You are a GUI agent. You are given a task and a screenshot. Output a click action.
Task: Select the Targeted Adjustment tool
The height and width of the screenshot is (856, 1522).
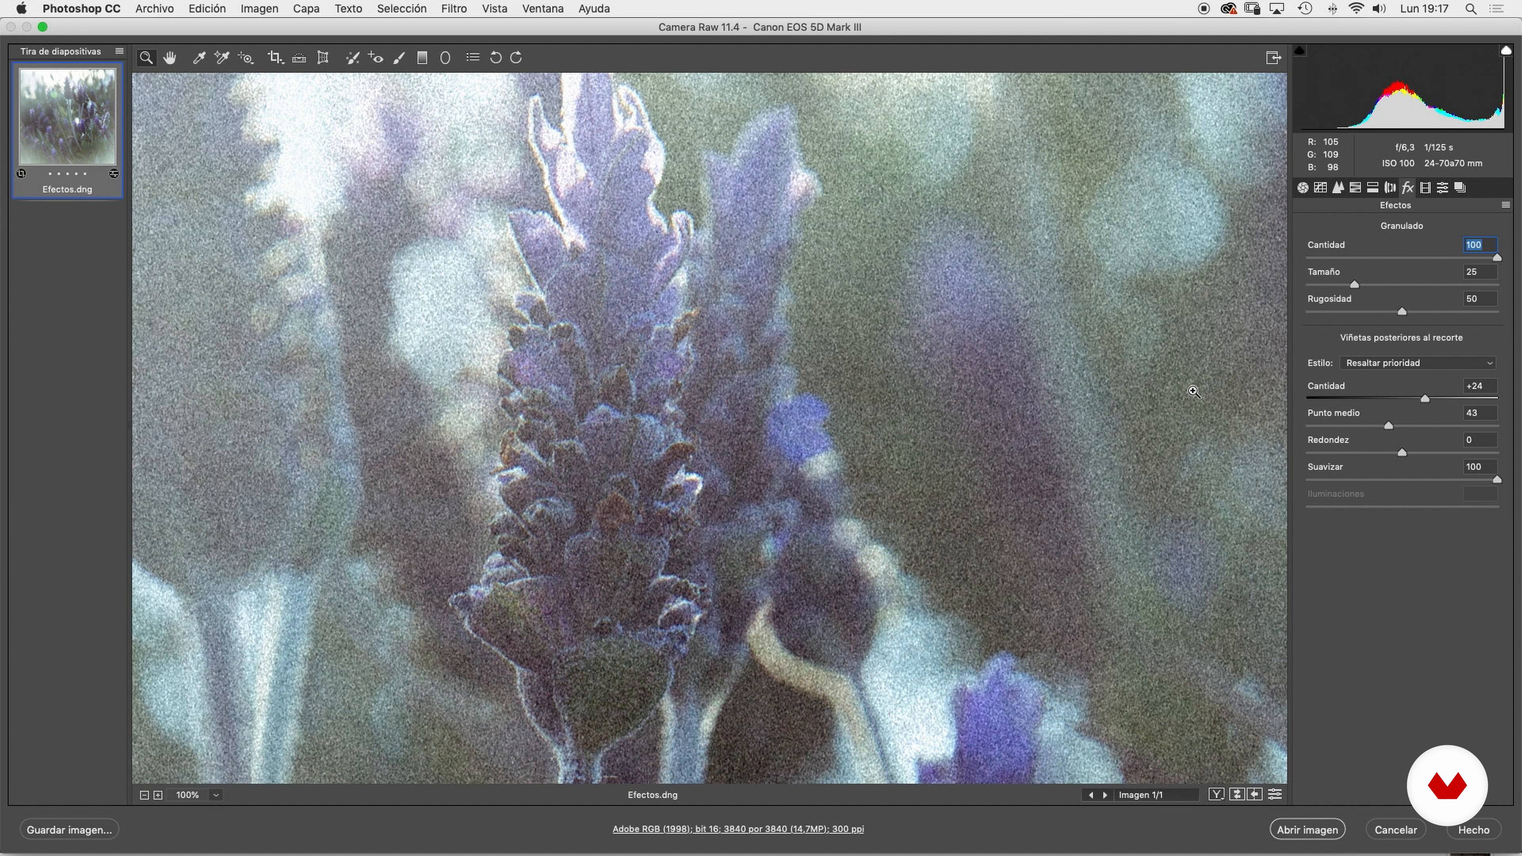tap(246, 58)
